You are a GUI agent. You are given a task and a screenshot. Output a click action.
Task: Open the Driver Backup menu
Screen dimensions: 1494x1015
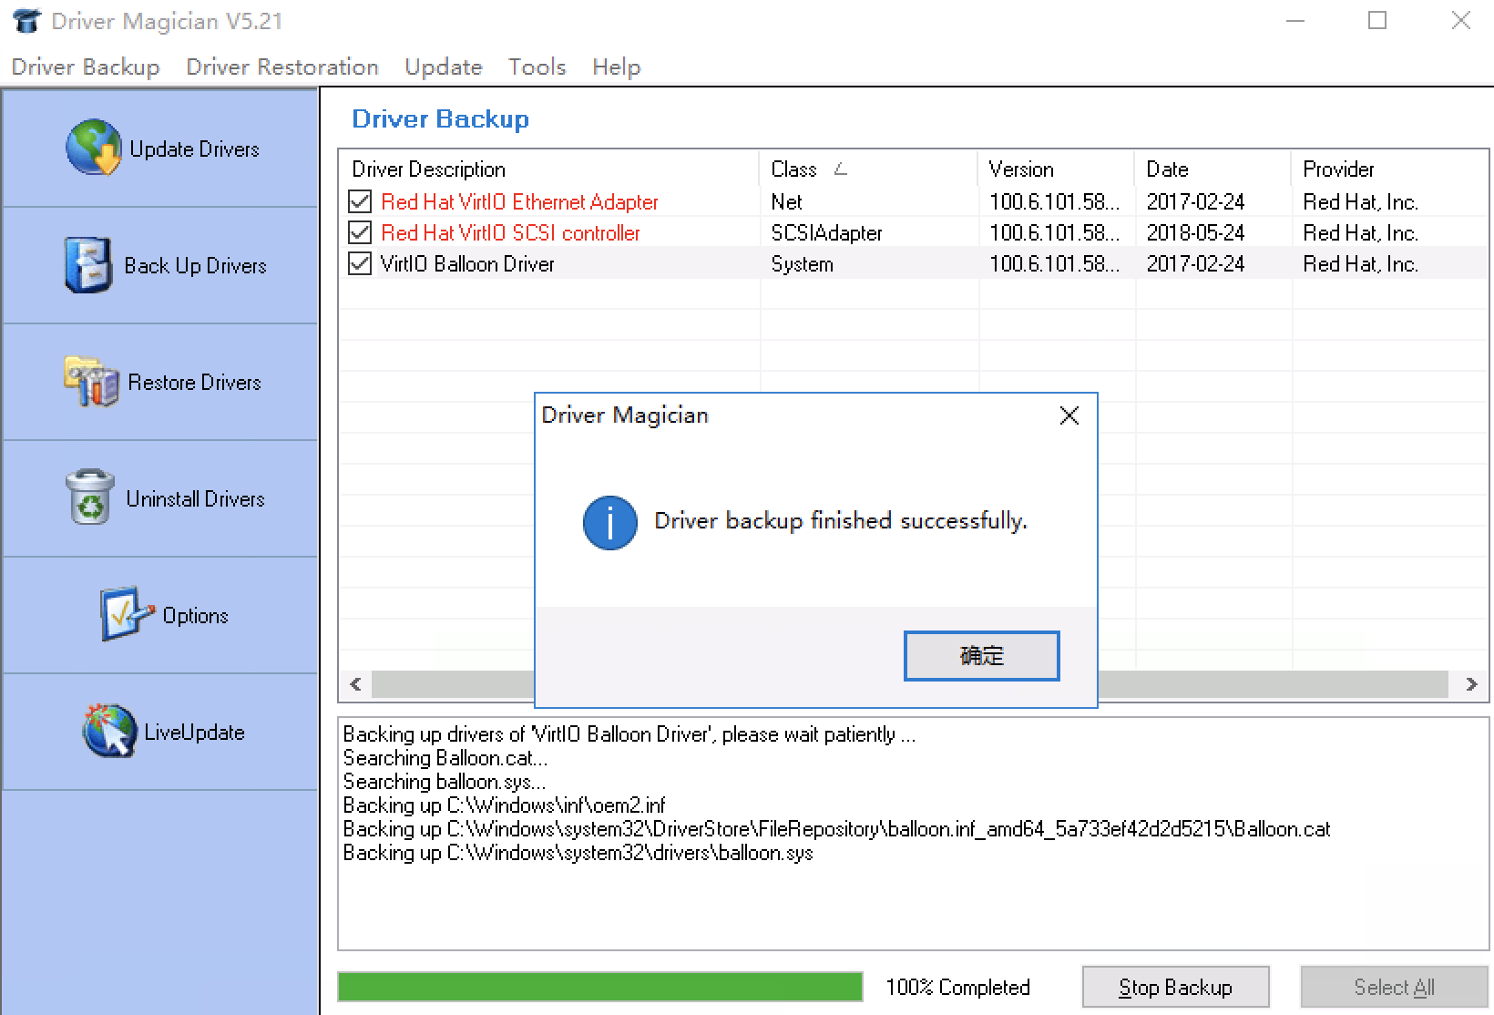pos(86,67)
